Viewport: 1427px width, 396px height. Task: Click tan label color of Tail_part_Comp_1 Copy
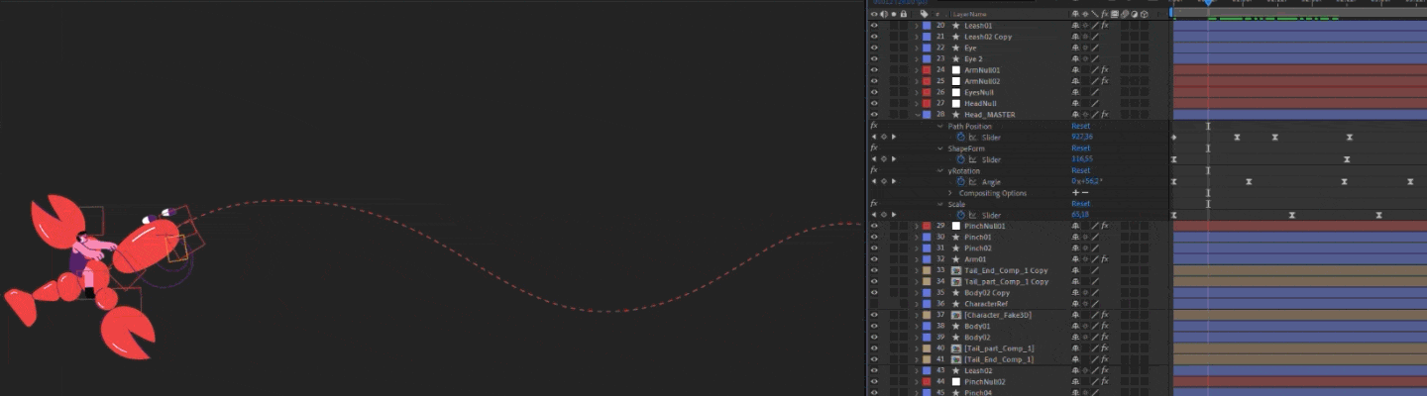927,281
